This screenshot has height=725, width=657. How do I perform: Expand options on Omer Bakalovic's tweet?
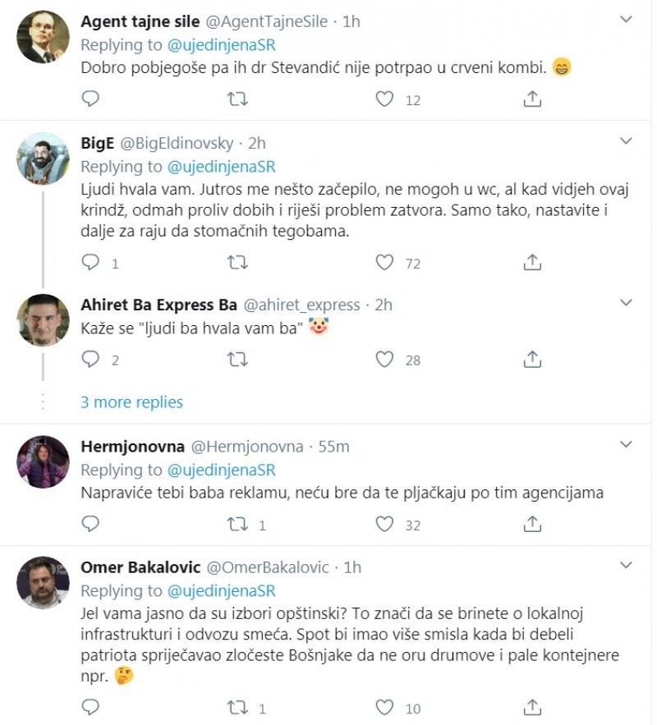[626, 565]
